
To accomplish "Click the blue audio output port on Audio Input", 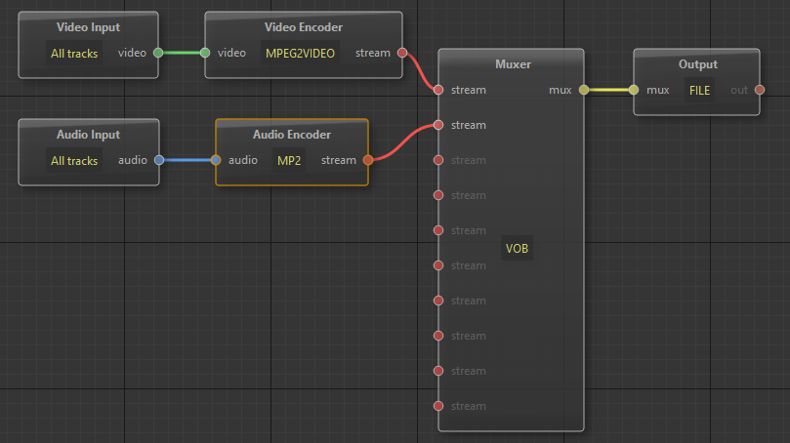I will click(x=158, y=160).
